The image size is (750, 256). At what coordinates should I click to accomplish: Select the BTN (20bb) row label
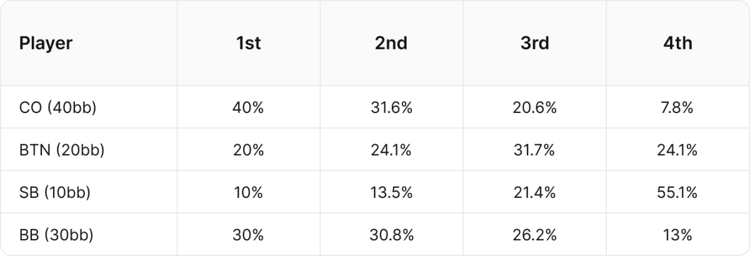click(62, 150)
